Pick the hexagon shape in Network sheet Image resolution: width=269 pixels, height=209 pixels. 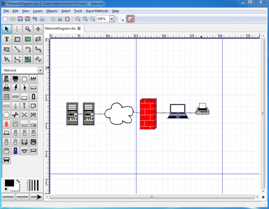(6, 115)
